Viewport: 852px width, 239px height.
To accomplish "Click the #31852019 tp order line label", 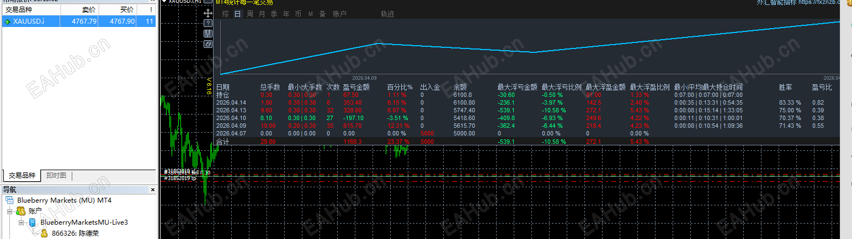I will click(180, 178).
